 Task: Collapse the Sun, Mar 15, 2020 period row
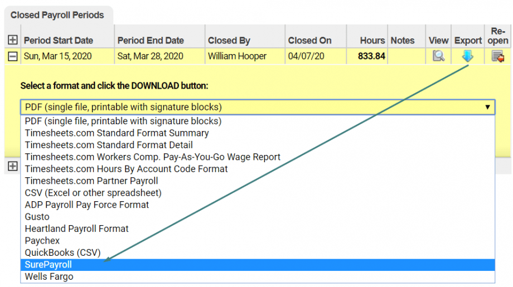(12, 56)
